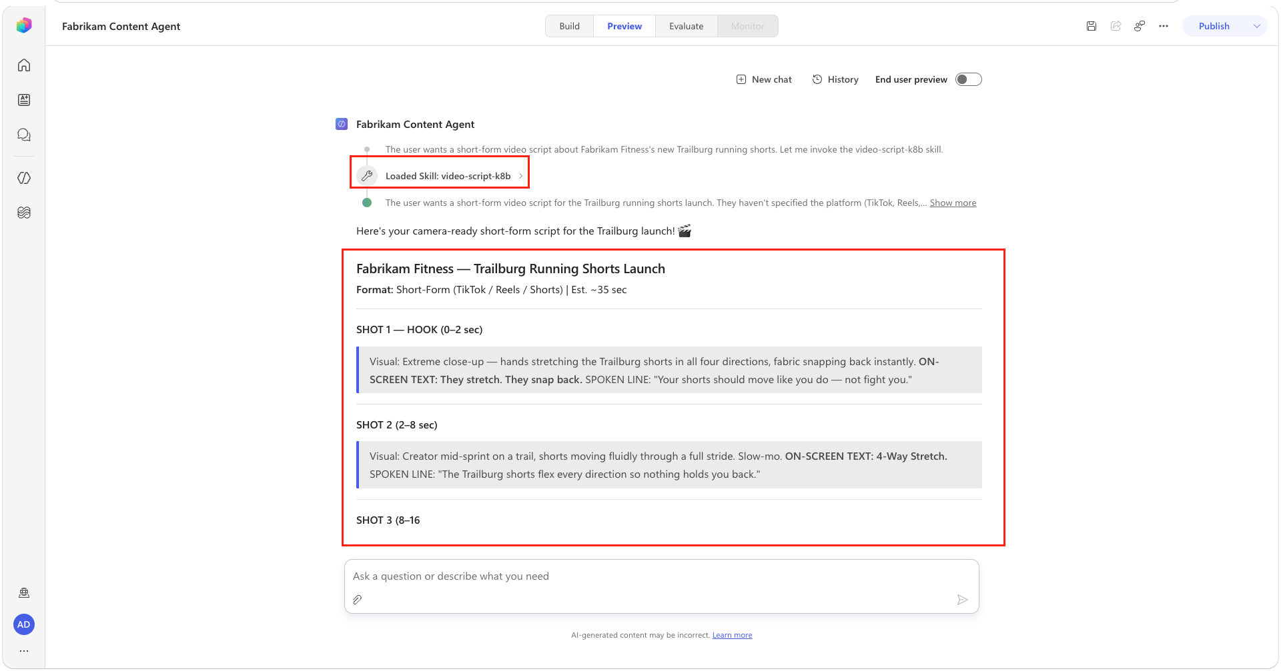Screen dimensions: 1281x671
Task: Click the SHOT 2 (2–8 sec) heading
Action: point(396,425)
